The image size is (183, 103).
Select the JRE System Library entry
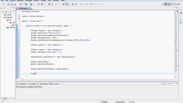click(11, 27)
